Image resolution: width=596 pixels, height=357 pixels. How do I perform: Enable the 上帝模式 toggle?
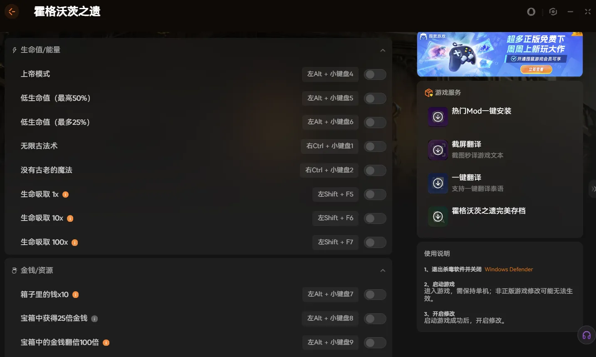375,74
